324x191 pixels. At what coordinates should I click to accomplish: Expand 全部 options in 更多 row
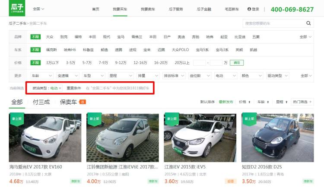(x=306, y=76)
